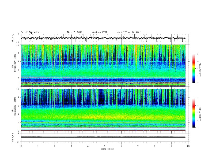212x164 pixels.
Task: Click the "VLF Spectra" plot title
Action: pos(30,32)
